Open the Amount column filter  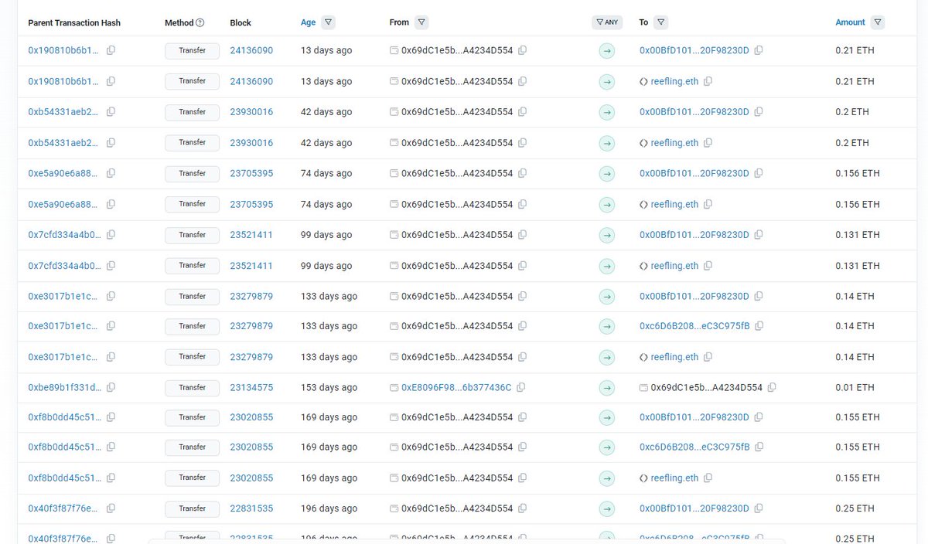[878, 22]
